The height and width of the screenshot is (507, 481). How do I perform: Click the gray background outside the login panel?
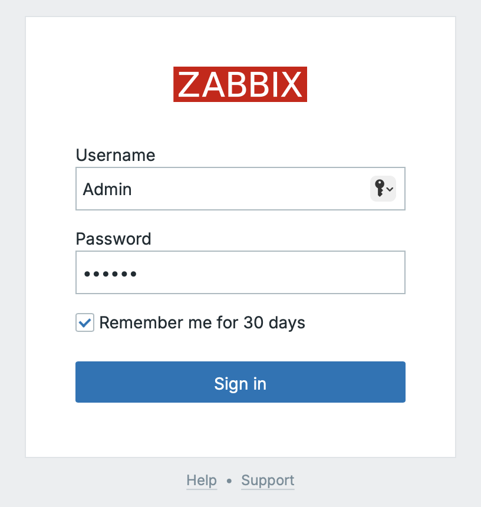click(x=12, y=253)
